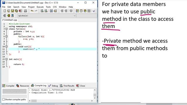Switch to the Debug bottom tab
This screenshot has width=187, height=105.
click(53, 86)
